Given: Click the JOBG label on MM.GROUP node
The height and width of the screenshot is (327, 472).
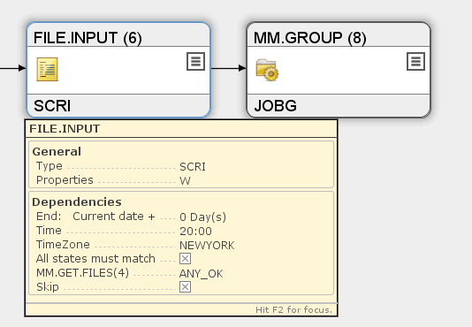Looking at the screenshot, I should click(x=275, y=106).
